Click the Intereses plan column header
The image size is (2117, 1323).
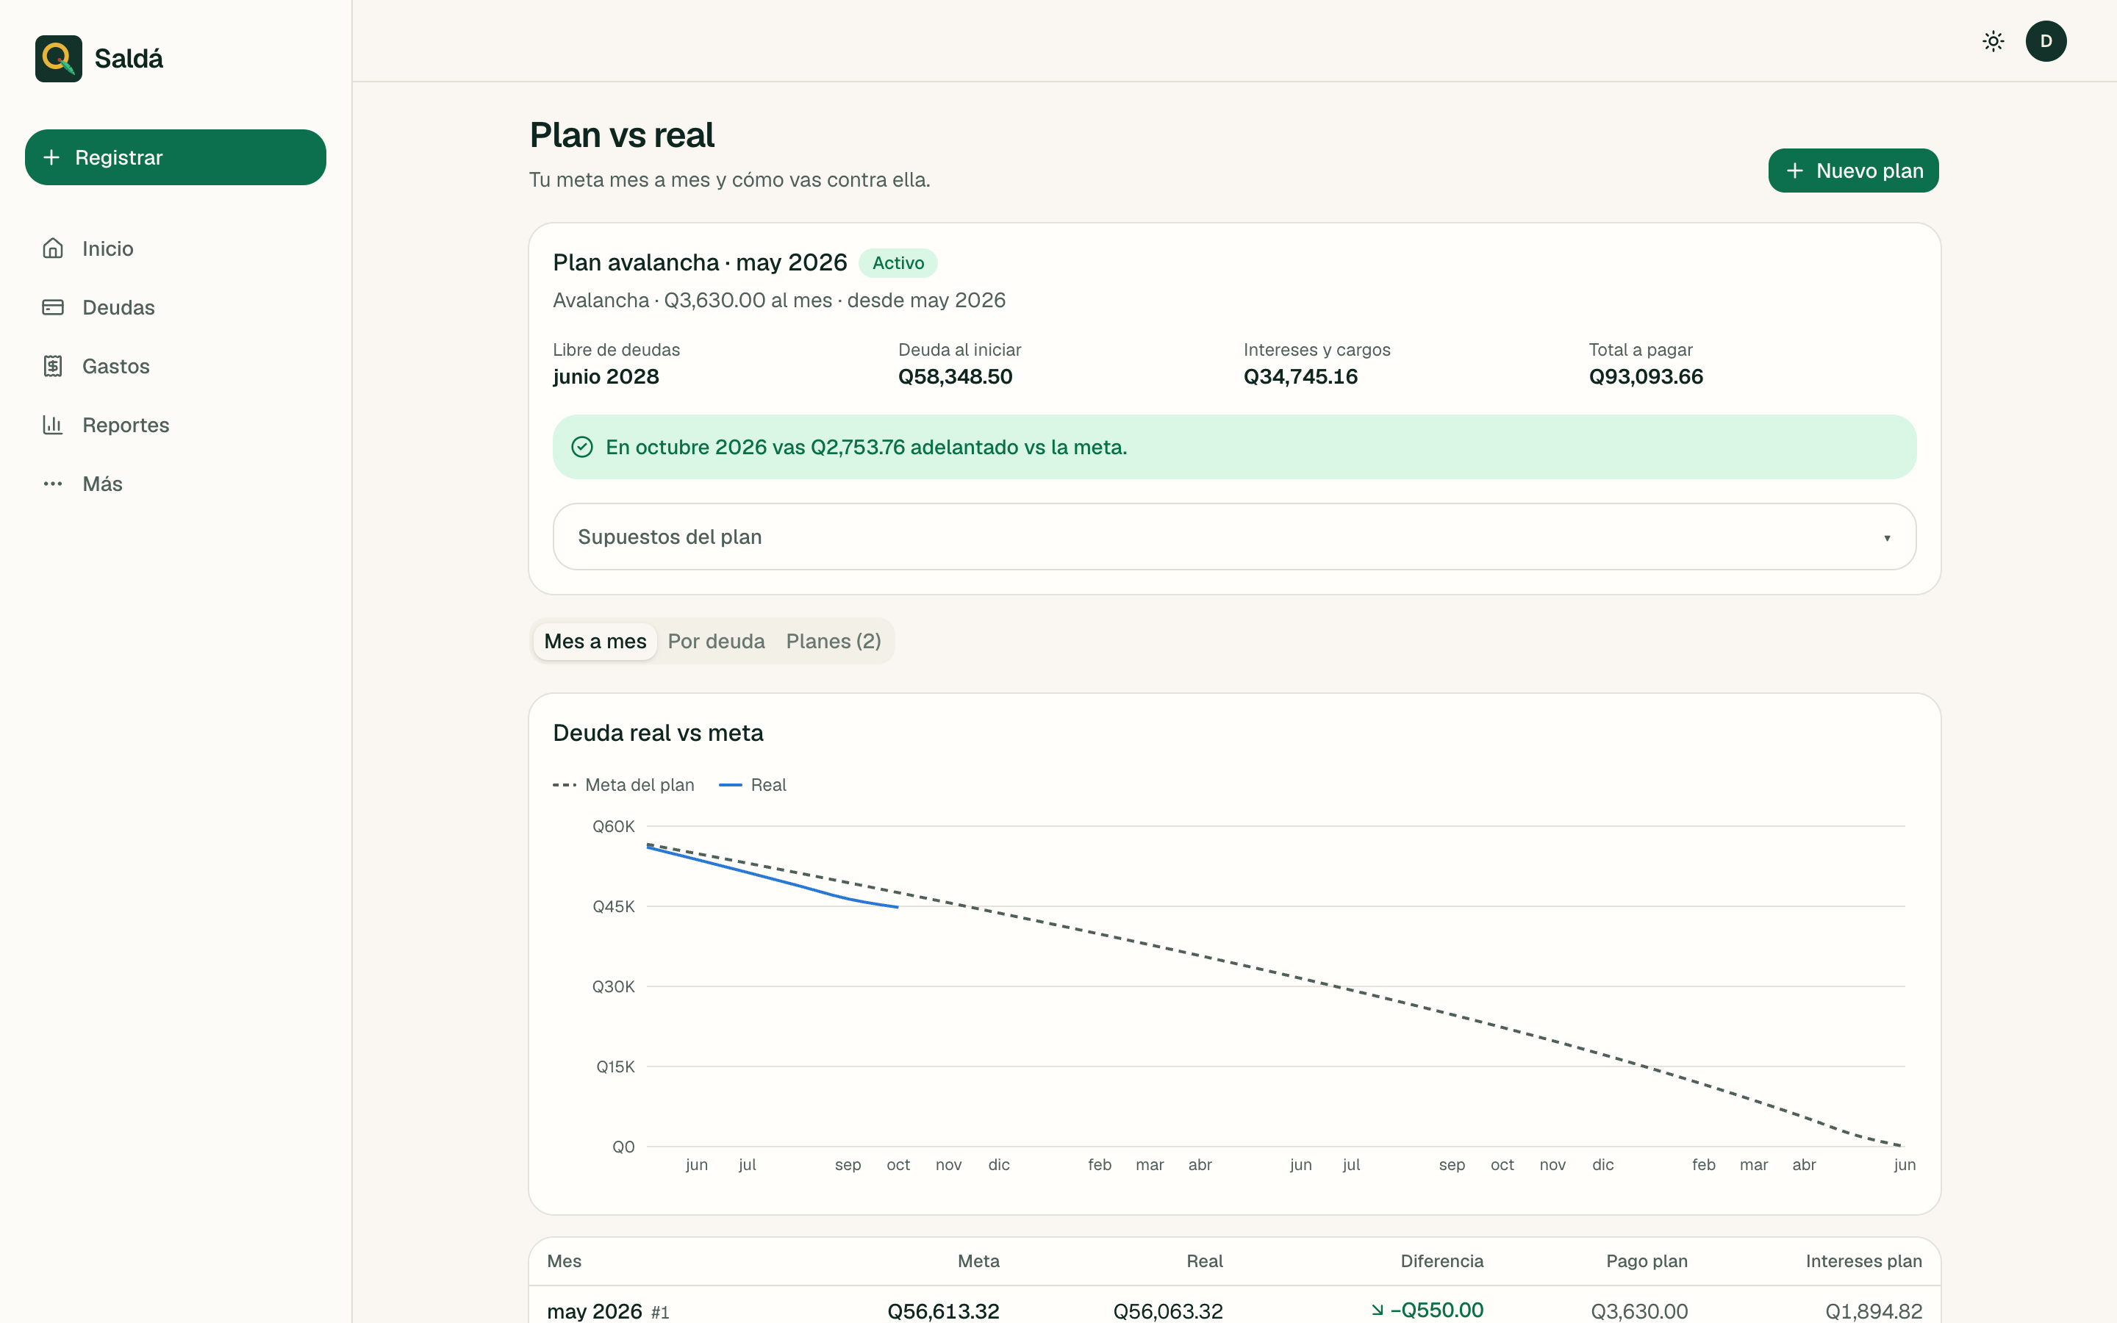1863,1261
